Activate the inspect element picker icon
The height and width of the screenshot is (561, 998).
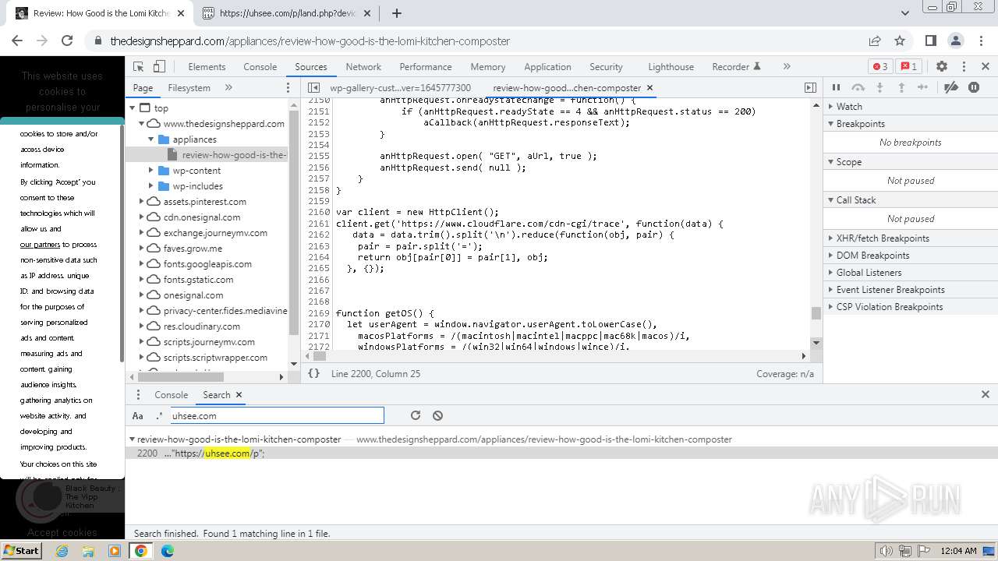coord(139,67)
